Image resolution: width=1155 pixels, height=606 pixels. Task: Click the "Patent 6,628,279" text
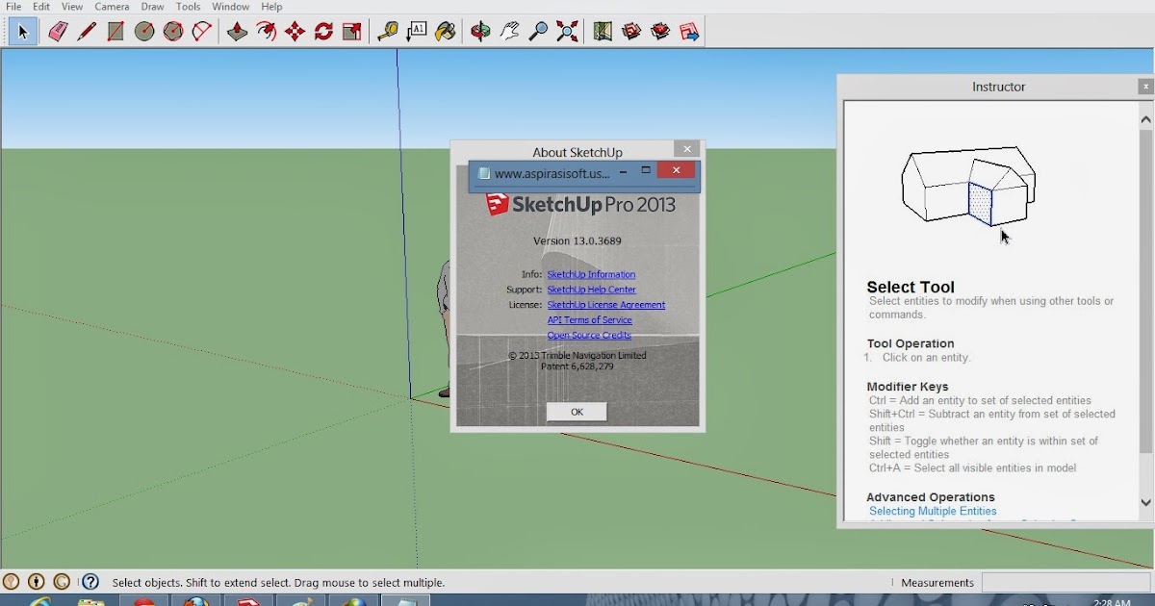[577, 366]
